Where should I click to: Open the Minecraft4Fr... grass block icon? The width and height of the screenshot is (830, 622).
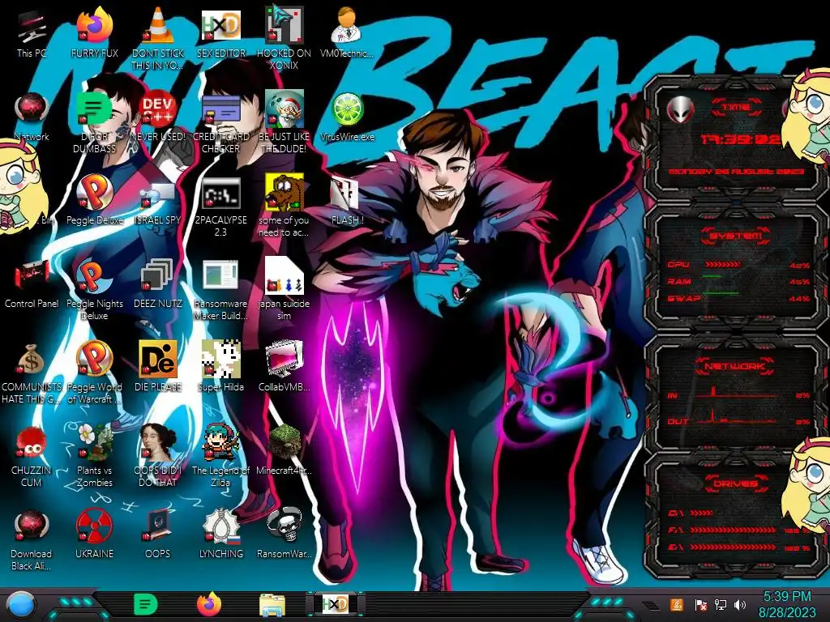(285, 449)
